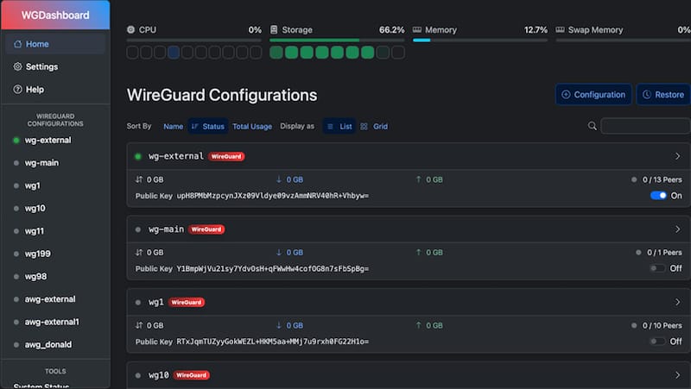The width and height of the screenshot is (691, 389).
Task: Open wg1 details via right chevron
Action: [x=676, y=302]
